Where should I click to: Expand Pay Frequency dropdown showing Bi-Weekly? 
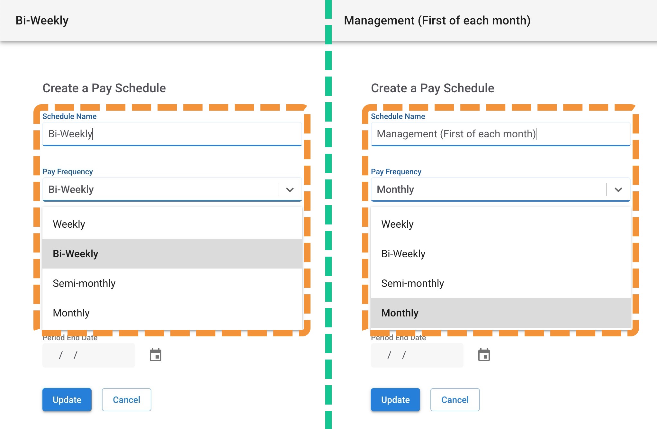click(290, 189)
